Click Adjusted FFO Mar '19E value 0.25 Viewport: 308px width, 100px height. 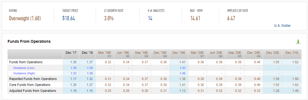click(x=108, y=91)
